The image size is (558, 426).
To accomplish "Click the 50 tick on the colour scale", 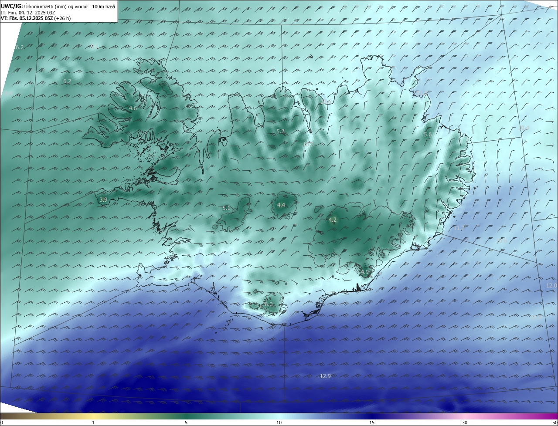I will 555,423.
